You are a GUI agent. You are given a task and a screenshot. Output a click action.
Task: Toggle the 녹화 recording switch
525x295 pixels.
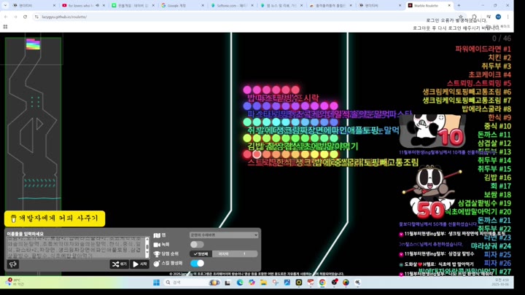pos(197,245)
